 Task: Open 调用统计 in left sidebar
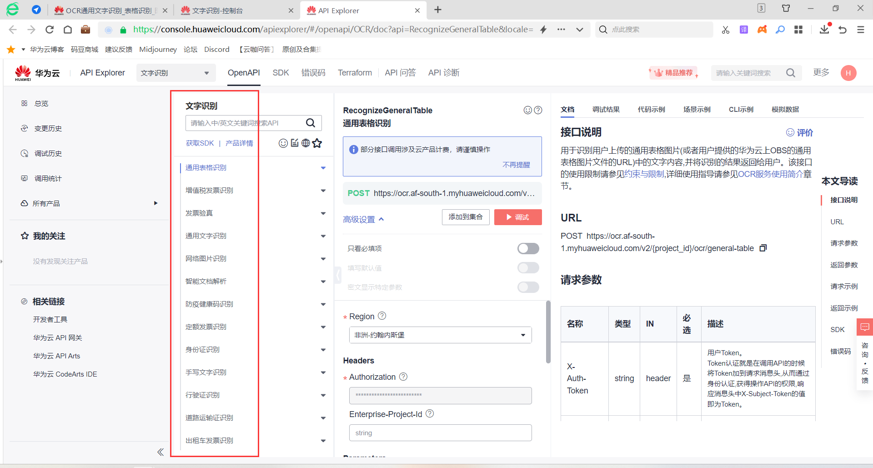pos(48,178)
